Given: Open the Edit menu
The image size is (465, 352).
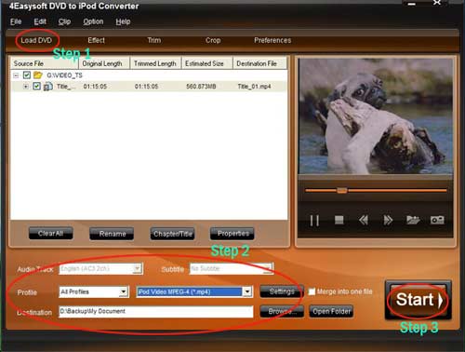Looking at the screenshot, I should click(x=40, y=21).
